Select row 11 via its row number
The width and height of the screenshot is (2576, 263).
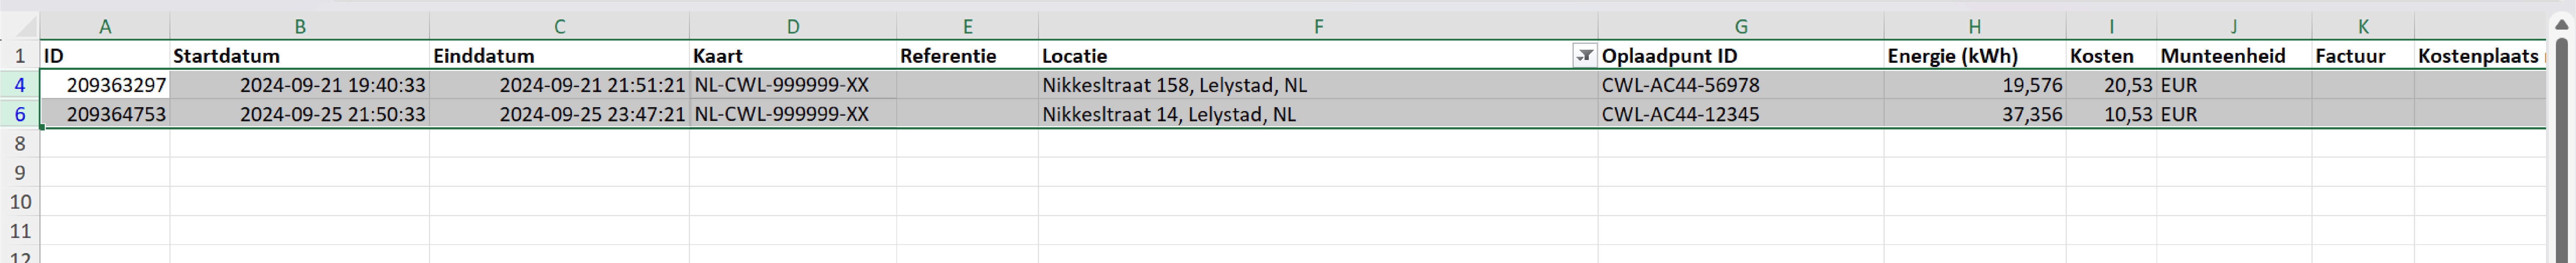20,230
